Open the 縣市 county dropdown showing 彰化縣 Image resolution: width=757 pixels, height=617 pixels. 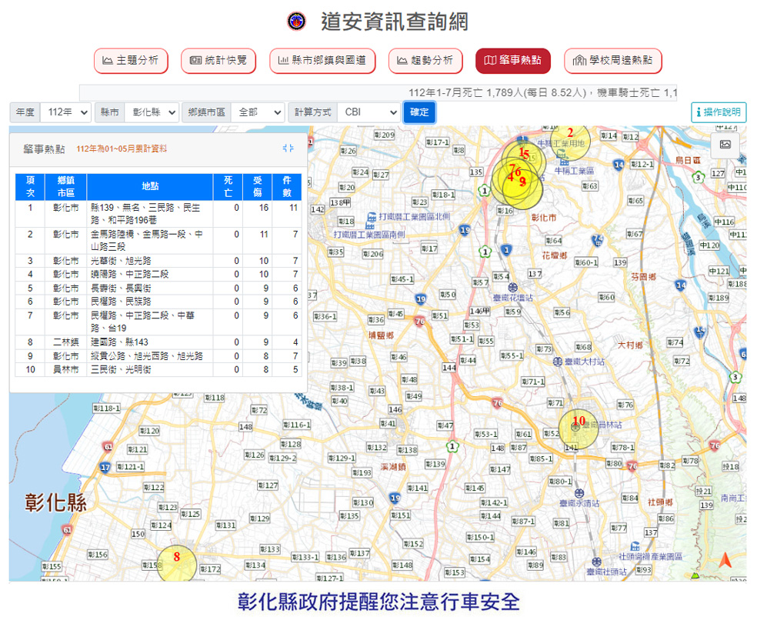pyautogui.click(x=151, y=112)
